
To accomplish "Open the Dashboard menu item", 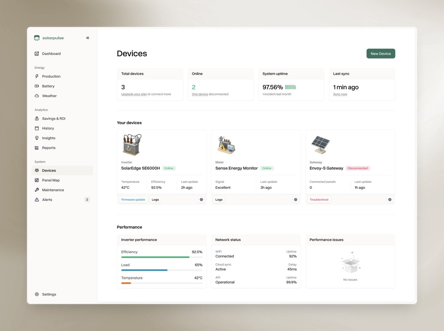I will 62,54.
